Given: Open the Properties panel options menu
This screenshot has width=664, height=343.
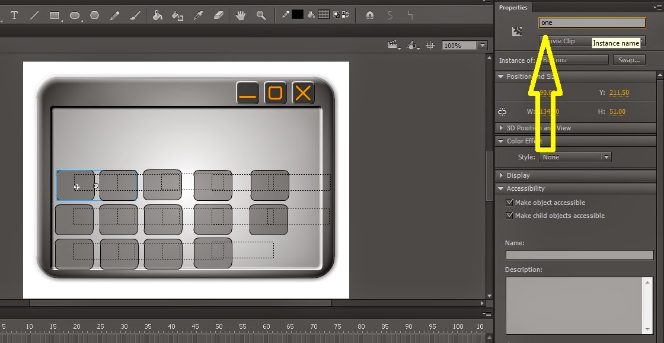Looking at the screenshot, I should 657,7.
